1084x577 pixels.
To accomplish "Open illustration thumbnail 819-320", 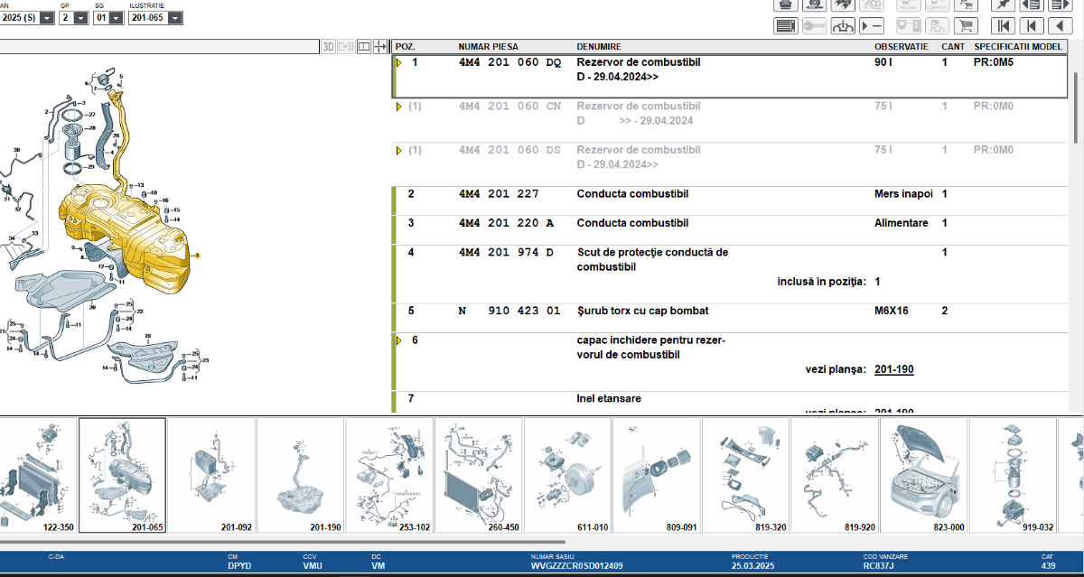I will pyautogui.click(x=744, y=475).
